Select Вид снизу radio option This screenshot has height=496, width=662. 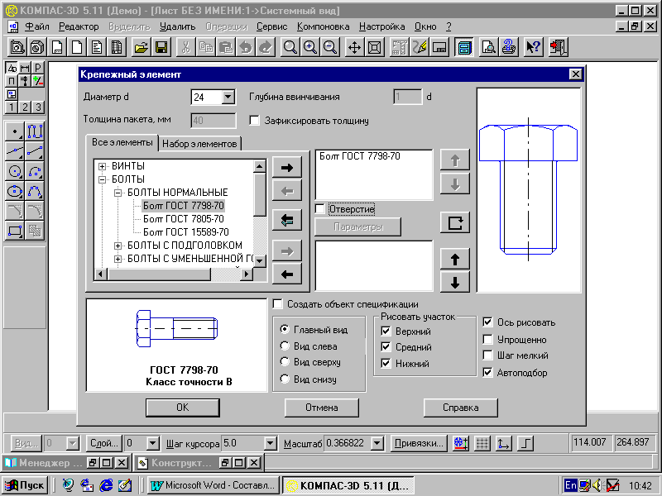point(285,379)
